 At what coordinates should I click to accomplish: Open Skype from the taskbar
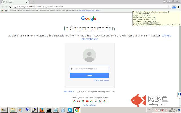[x=70, y=110]
